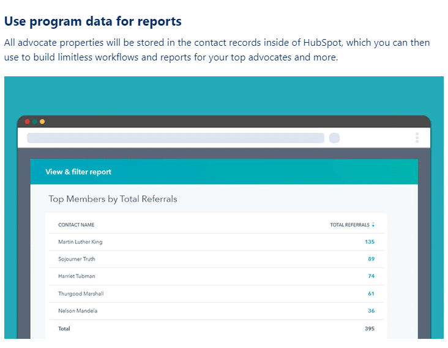Click the Total row label

pos(64,328)
